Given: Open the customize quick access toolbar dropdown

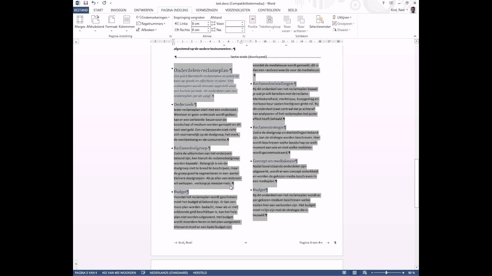Looking at the screenshot, I should click(111, 3).
